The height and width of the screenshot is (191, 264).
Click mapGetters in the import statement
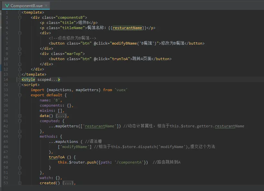87,90
